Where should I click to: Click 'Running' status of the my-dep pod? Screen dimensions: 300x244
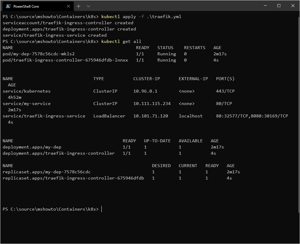pos(167,54)
